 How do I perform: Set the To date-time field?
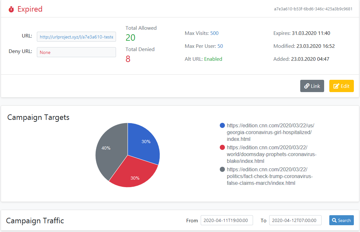(295, 220)
